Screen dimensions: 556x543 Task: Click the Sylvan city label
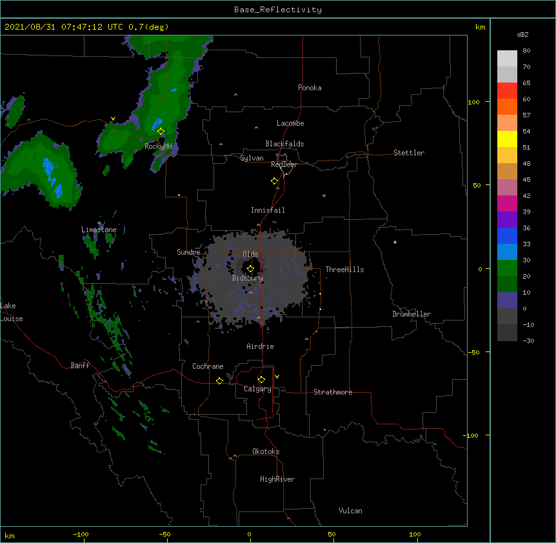[252, 158]
